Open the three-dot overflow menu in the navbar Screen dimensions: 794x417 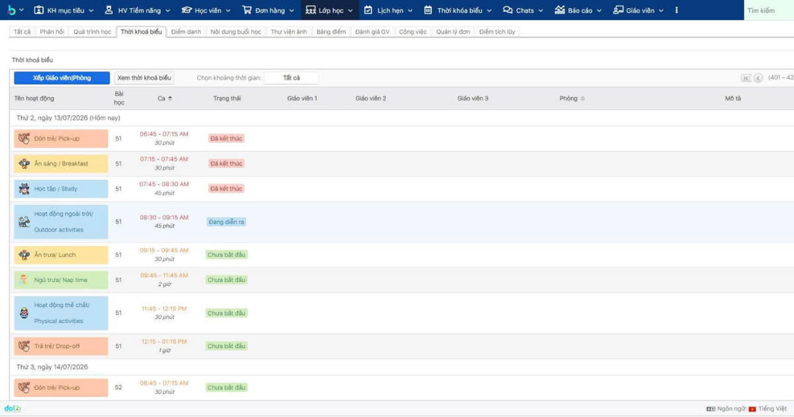coord(676,11)
